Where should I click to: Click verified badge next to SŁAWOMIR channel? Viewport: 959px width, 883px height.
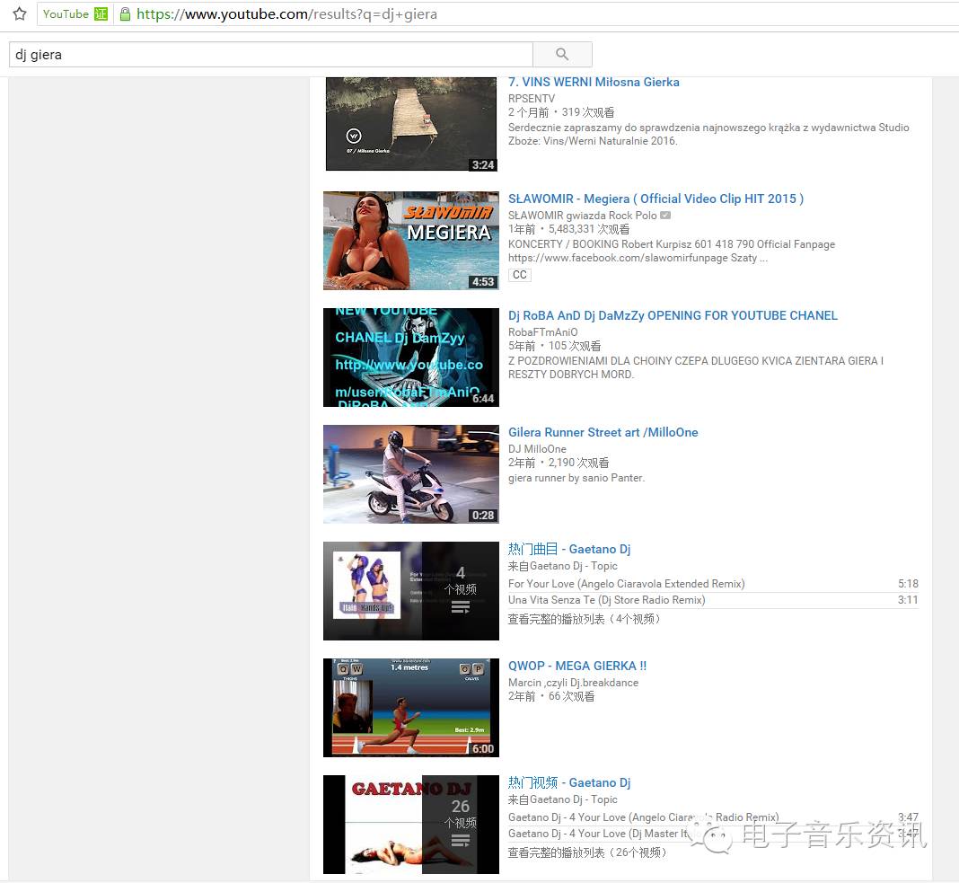click(x=665, y=216)
